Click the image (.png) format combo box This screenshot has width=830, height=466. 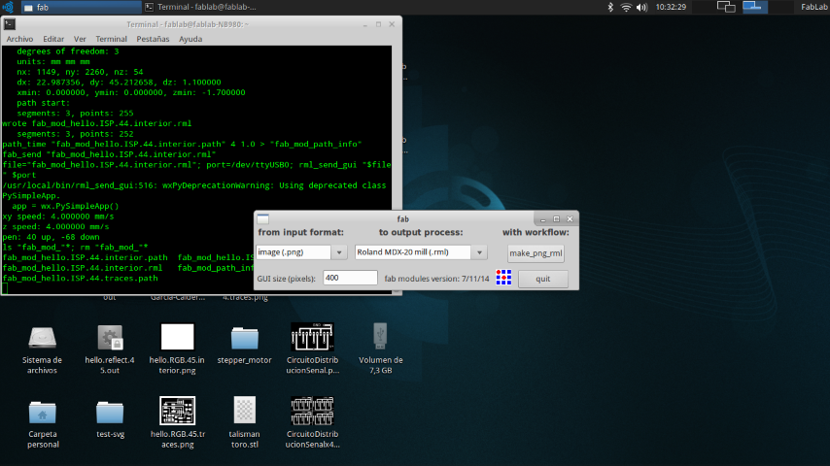pos(294,252)
